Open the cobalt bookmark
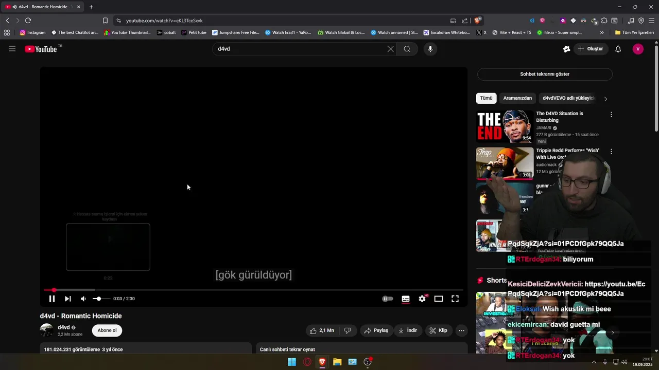Screen dimensions: 659x370 coord(166,32)
